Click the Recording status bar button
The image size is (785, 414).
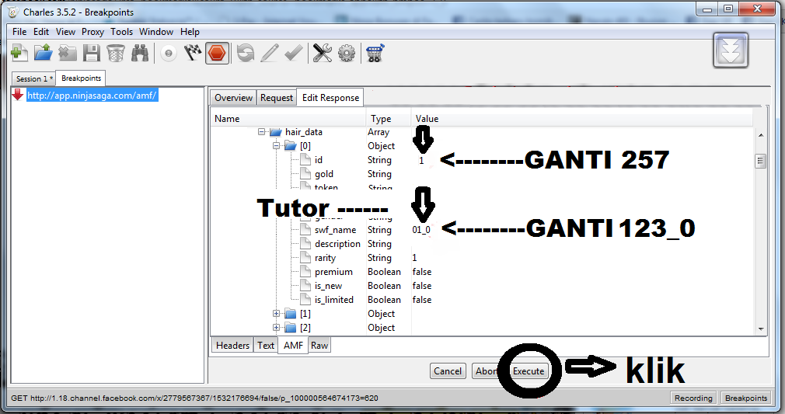pyautogui.click(x=693, y=398)
